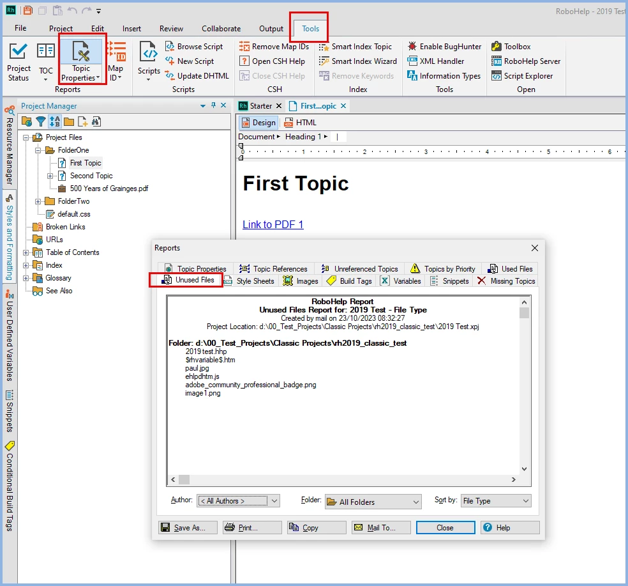This screenshot has width=628, height=586.
Task: Enable BugHunter tool
Action: [444, 47]
